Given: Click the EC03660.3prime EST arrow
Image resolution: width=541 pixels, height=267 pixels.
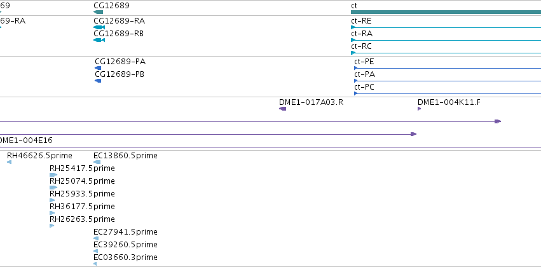Looking at the screenshot, I should tap(95, 264).
